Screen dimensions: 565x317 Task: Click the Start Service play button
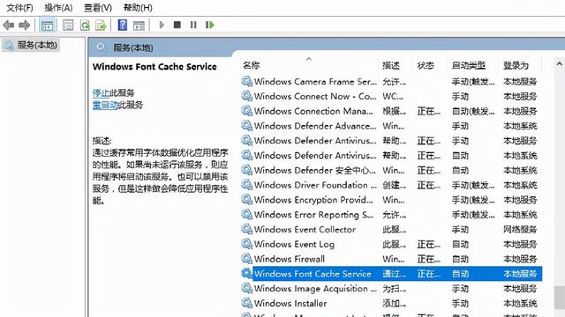tap(162, 25)
